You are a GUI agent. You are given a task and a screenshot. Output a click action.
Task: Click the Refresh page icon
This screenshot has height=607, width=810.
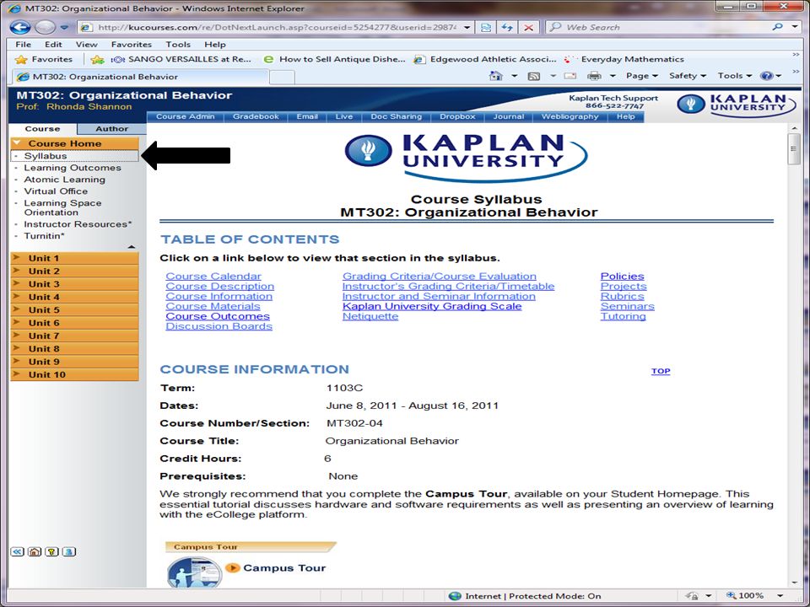[x=507, y=27]
